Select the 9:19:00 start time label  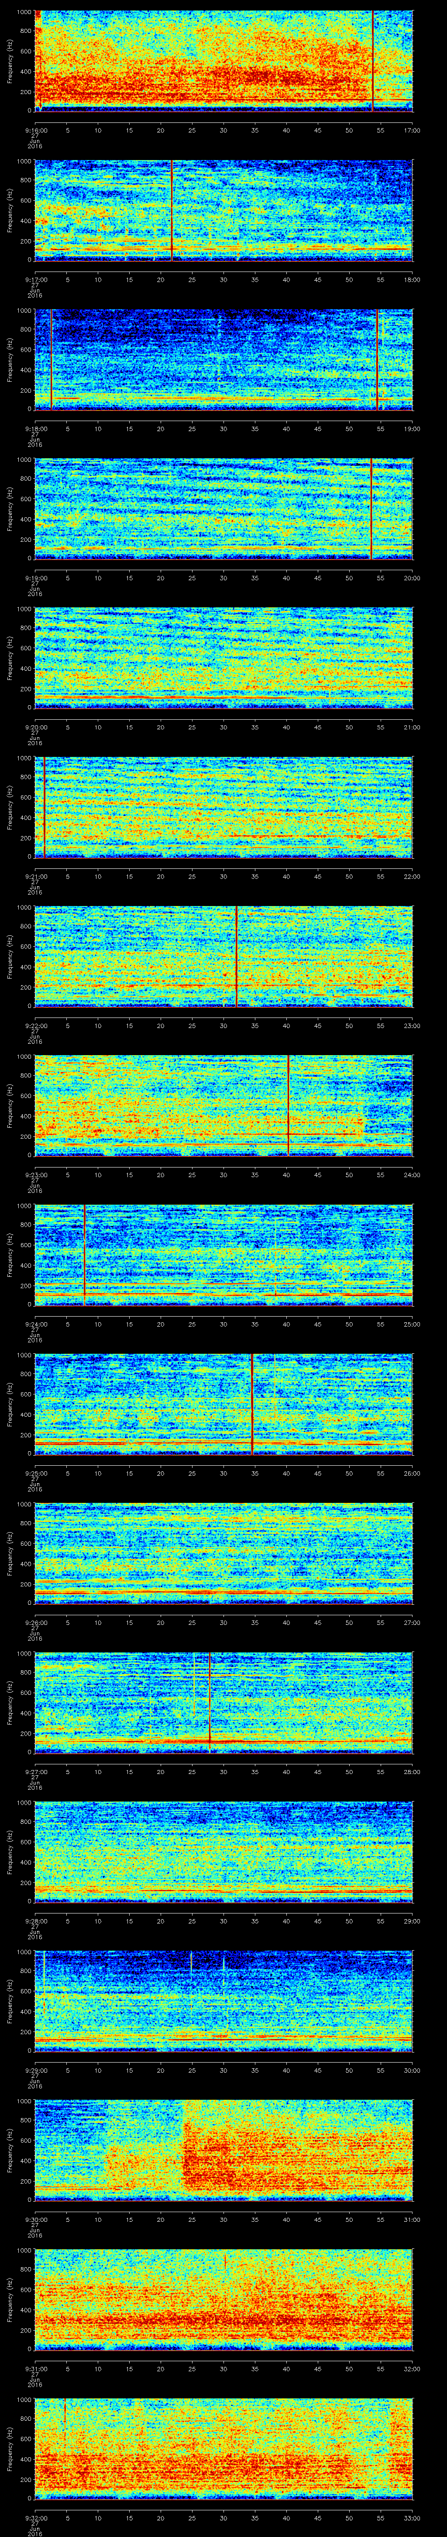pos(36,578)
